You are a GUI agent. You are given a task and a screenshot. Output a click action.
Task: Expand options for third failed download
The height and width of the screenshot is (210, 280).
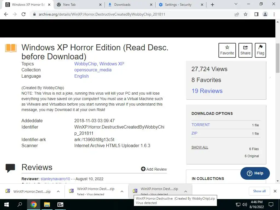[x=186, y=191]
